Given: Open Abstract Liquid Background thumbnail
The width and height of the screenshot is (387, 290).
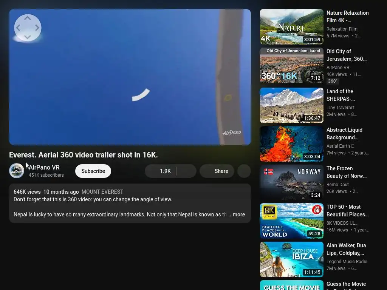Looking at the screenshot, I should [291, 144].
